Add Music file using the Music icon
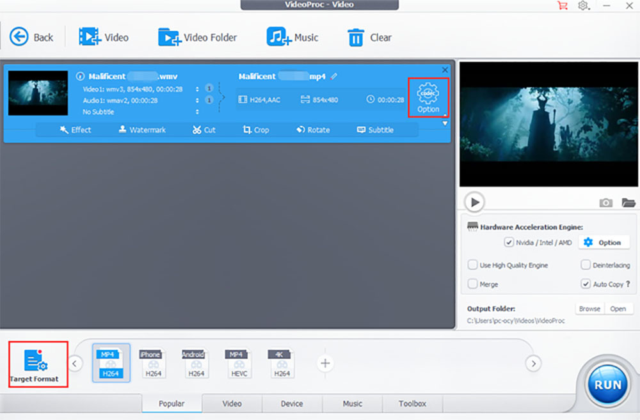Viewport: 640px width, 420px height. (292, 37)
